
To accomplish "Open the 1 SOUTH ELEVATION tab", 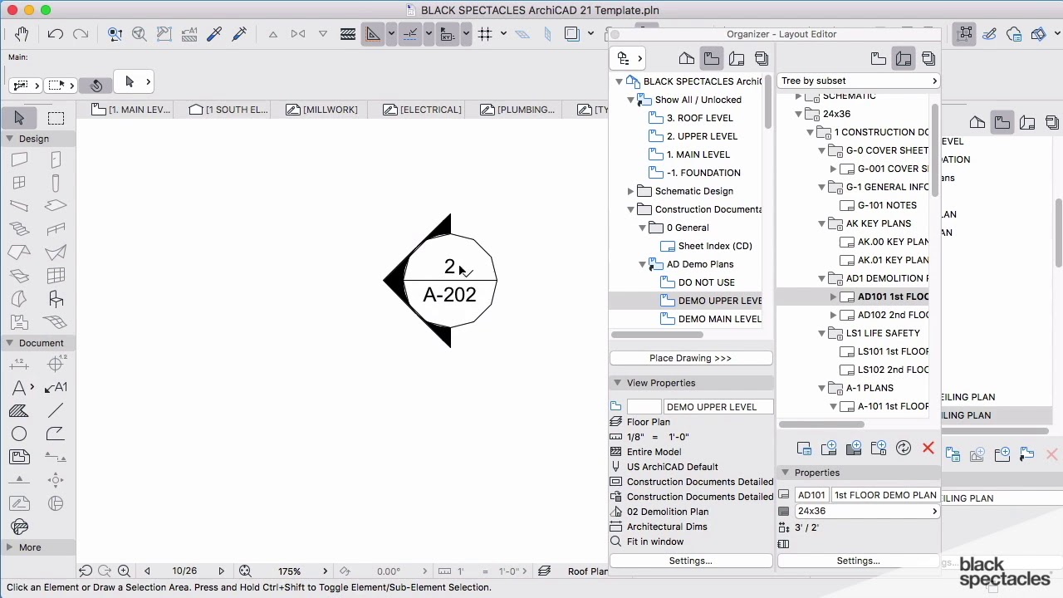I will coord(229,110).
